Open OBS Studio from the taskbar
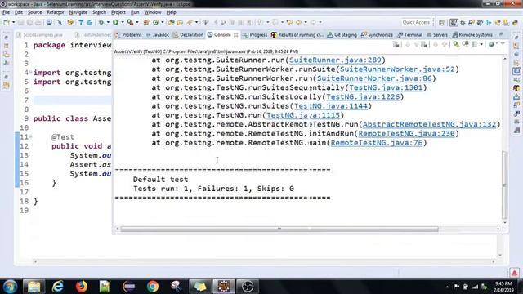Screen dimensions: 523x294 [x=247, y=287]
